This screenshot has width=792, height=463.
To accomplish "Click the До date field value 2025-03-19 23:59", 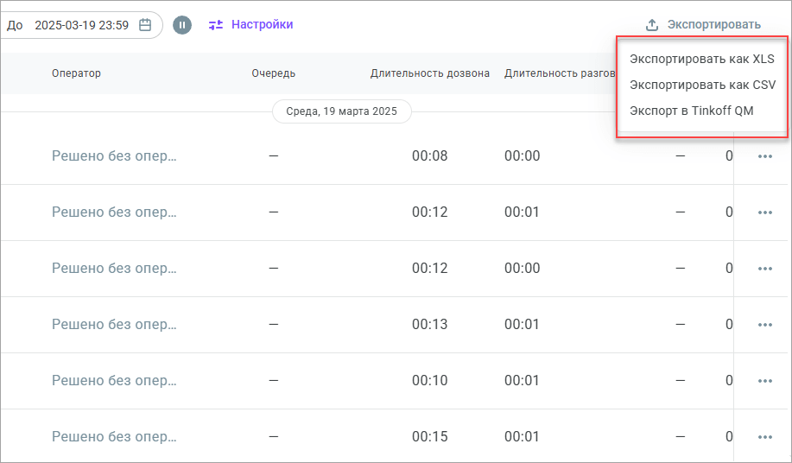I will click(x=82, y=25).
